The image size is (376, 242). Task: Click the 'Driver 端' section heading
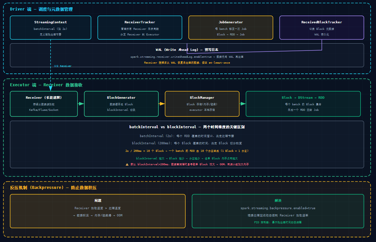click(x=41, y=9)
